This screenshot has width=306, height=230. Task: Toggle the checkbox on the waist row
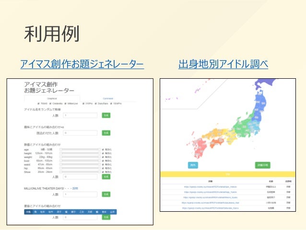point(103,164)
